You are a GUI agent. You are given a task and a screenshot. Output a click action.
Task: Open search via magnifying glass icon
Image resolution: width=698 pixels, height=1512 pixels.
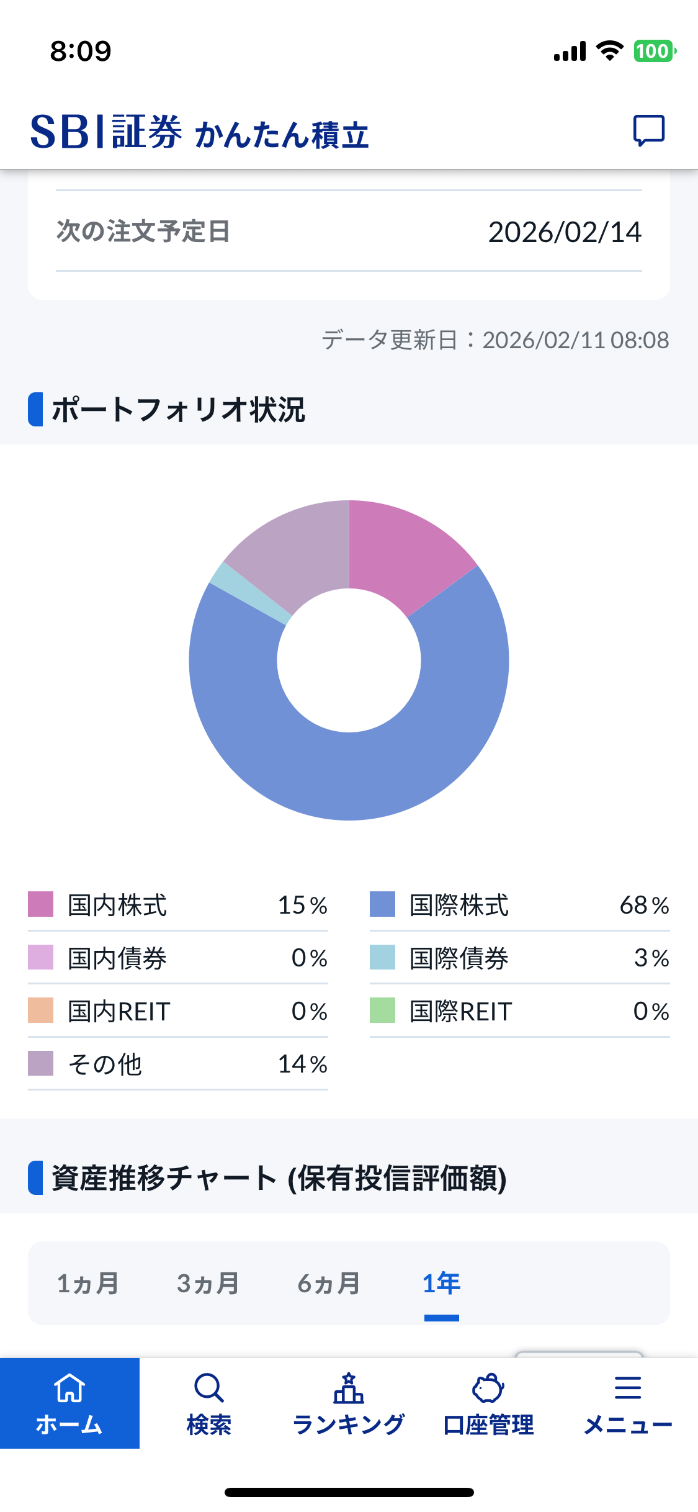[x=209, y=1388]
